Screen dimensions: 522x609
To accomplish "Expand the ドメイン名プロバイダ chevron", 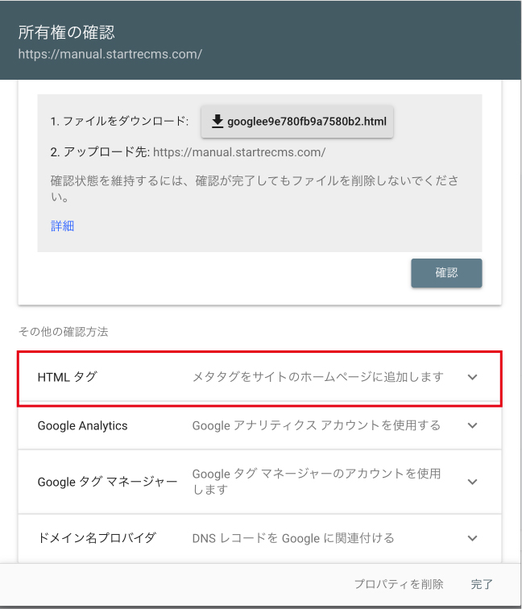I will tap(472, 538).
